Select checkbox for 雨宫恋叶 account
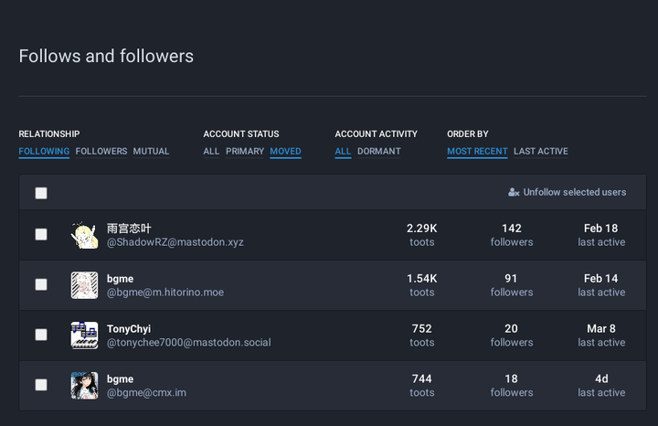658x426 pixels. pos(41,235)
